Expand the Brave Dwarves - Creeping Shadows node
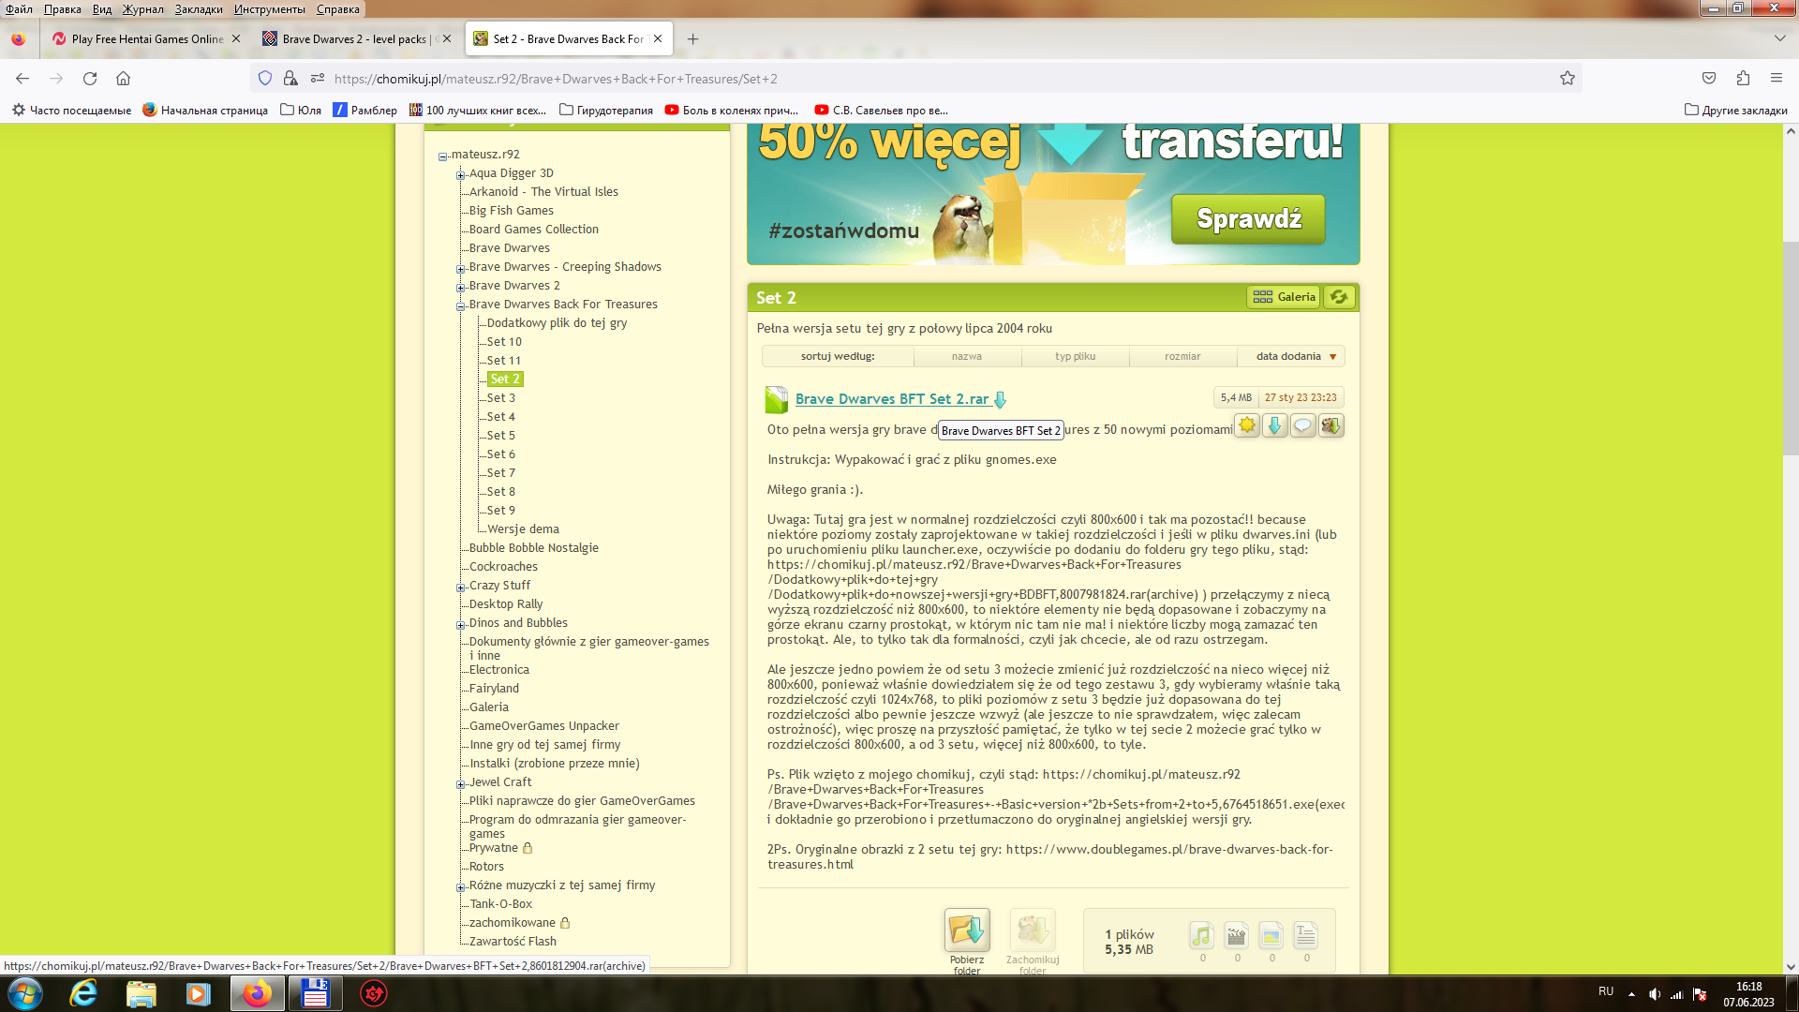This screenshot has height=1012, width=1799. (x=460, y=269)
